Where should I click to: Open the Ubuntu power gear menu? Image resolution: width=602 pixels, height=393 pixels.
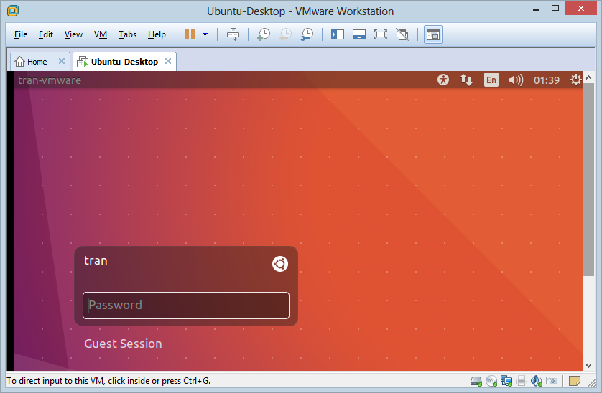coord(576,80)
